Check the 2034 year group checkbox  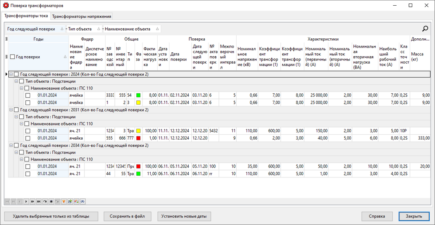pos(17,145)
